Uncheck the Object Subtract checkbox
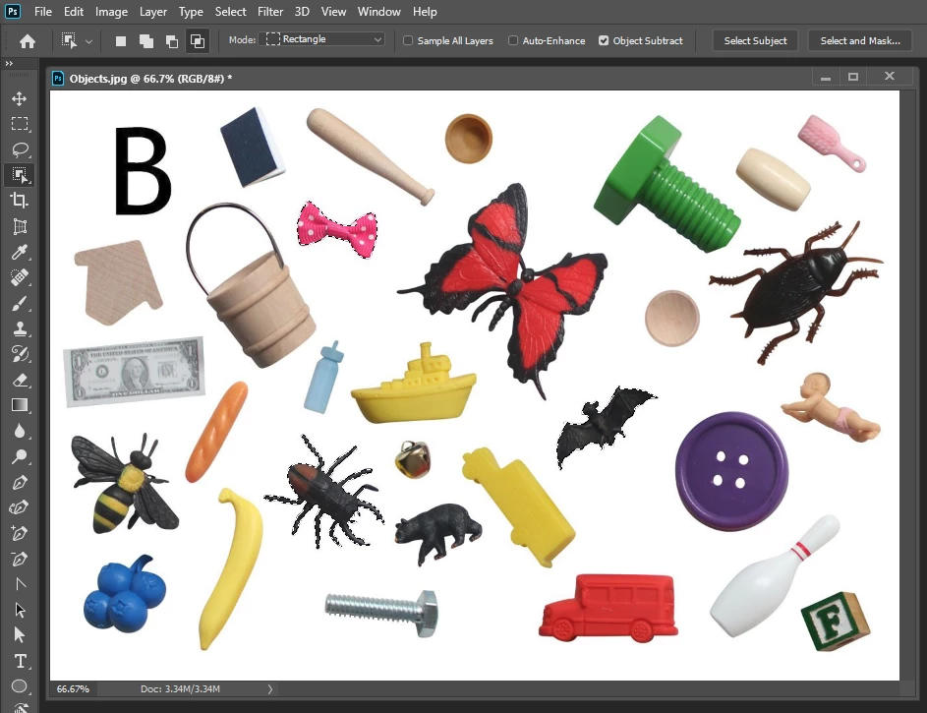The height and width of the screenshot is (713, 927). [603, 40]
